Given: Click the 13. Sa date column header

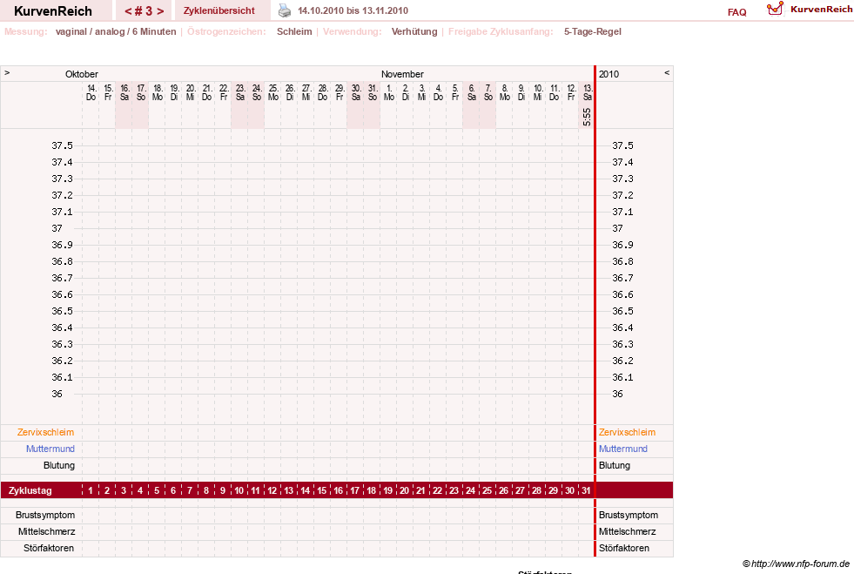Looking at the screenshot, I should [x=587, y=92].
